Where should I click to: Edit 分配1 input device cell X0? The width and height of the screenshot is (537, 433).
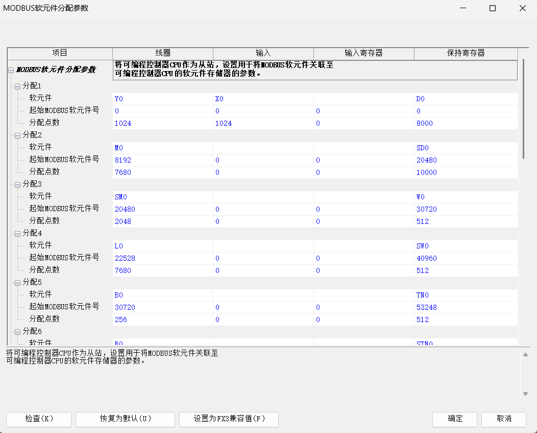(x=263, y=99)
